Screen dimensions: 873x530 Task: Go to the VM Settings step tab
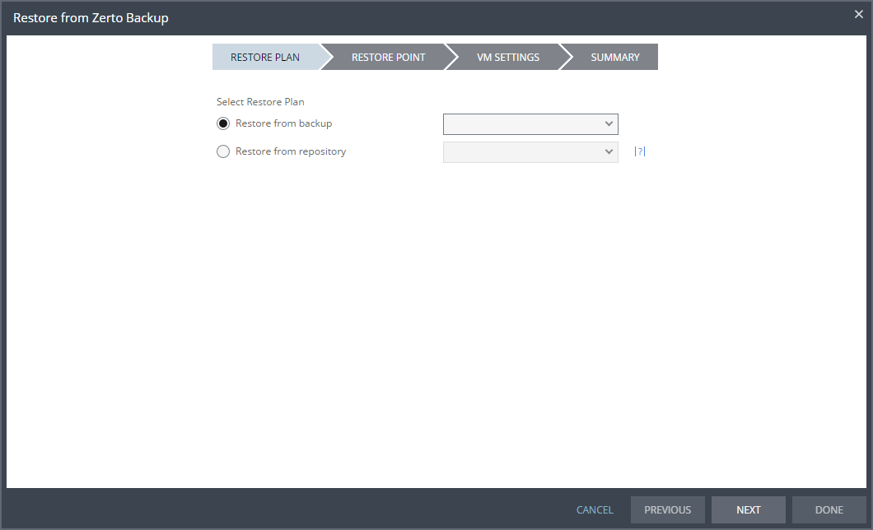[508, 58]
